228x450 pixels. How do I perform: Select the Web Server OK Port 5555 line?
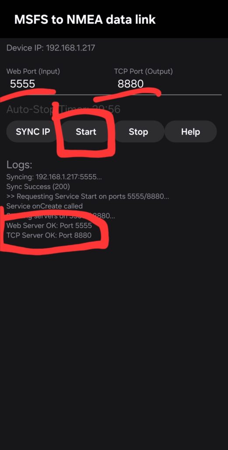(x=49, y=225)
